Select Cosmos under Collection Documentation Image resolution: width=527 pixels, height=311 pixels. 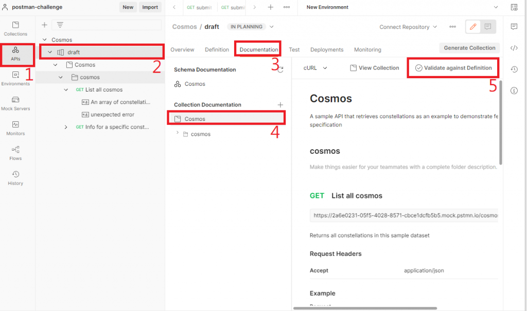point(226,119)
